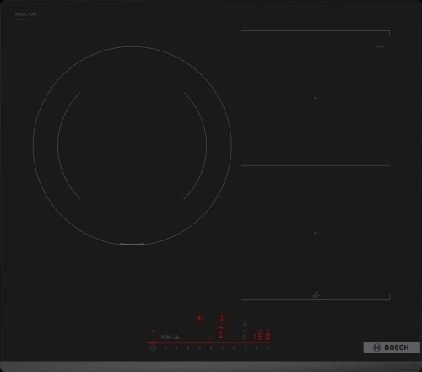422x372 pixels.
Task: Click the upper flex zone plus marker
Action: point(316,98)
